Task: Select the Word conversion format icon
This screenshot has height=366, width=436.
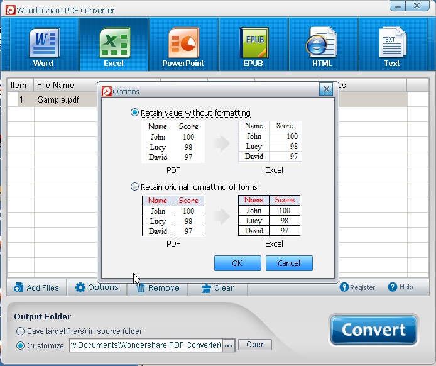Action: [45, 43]
